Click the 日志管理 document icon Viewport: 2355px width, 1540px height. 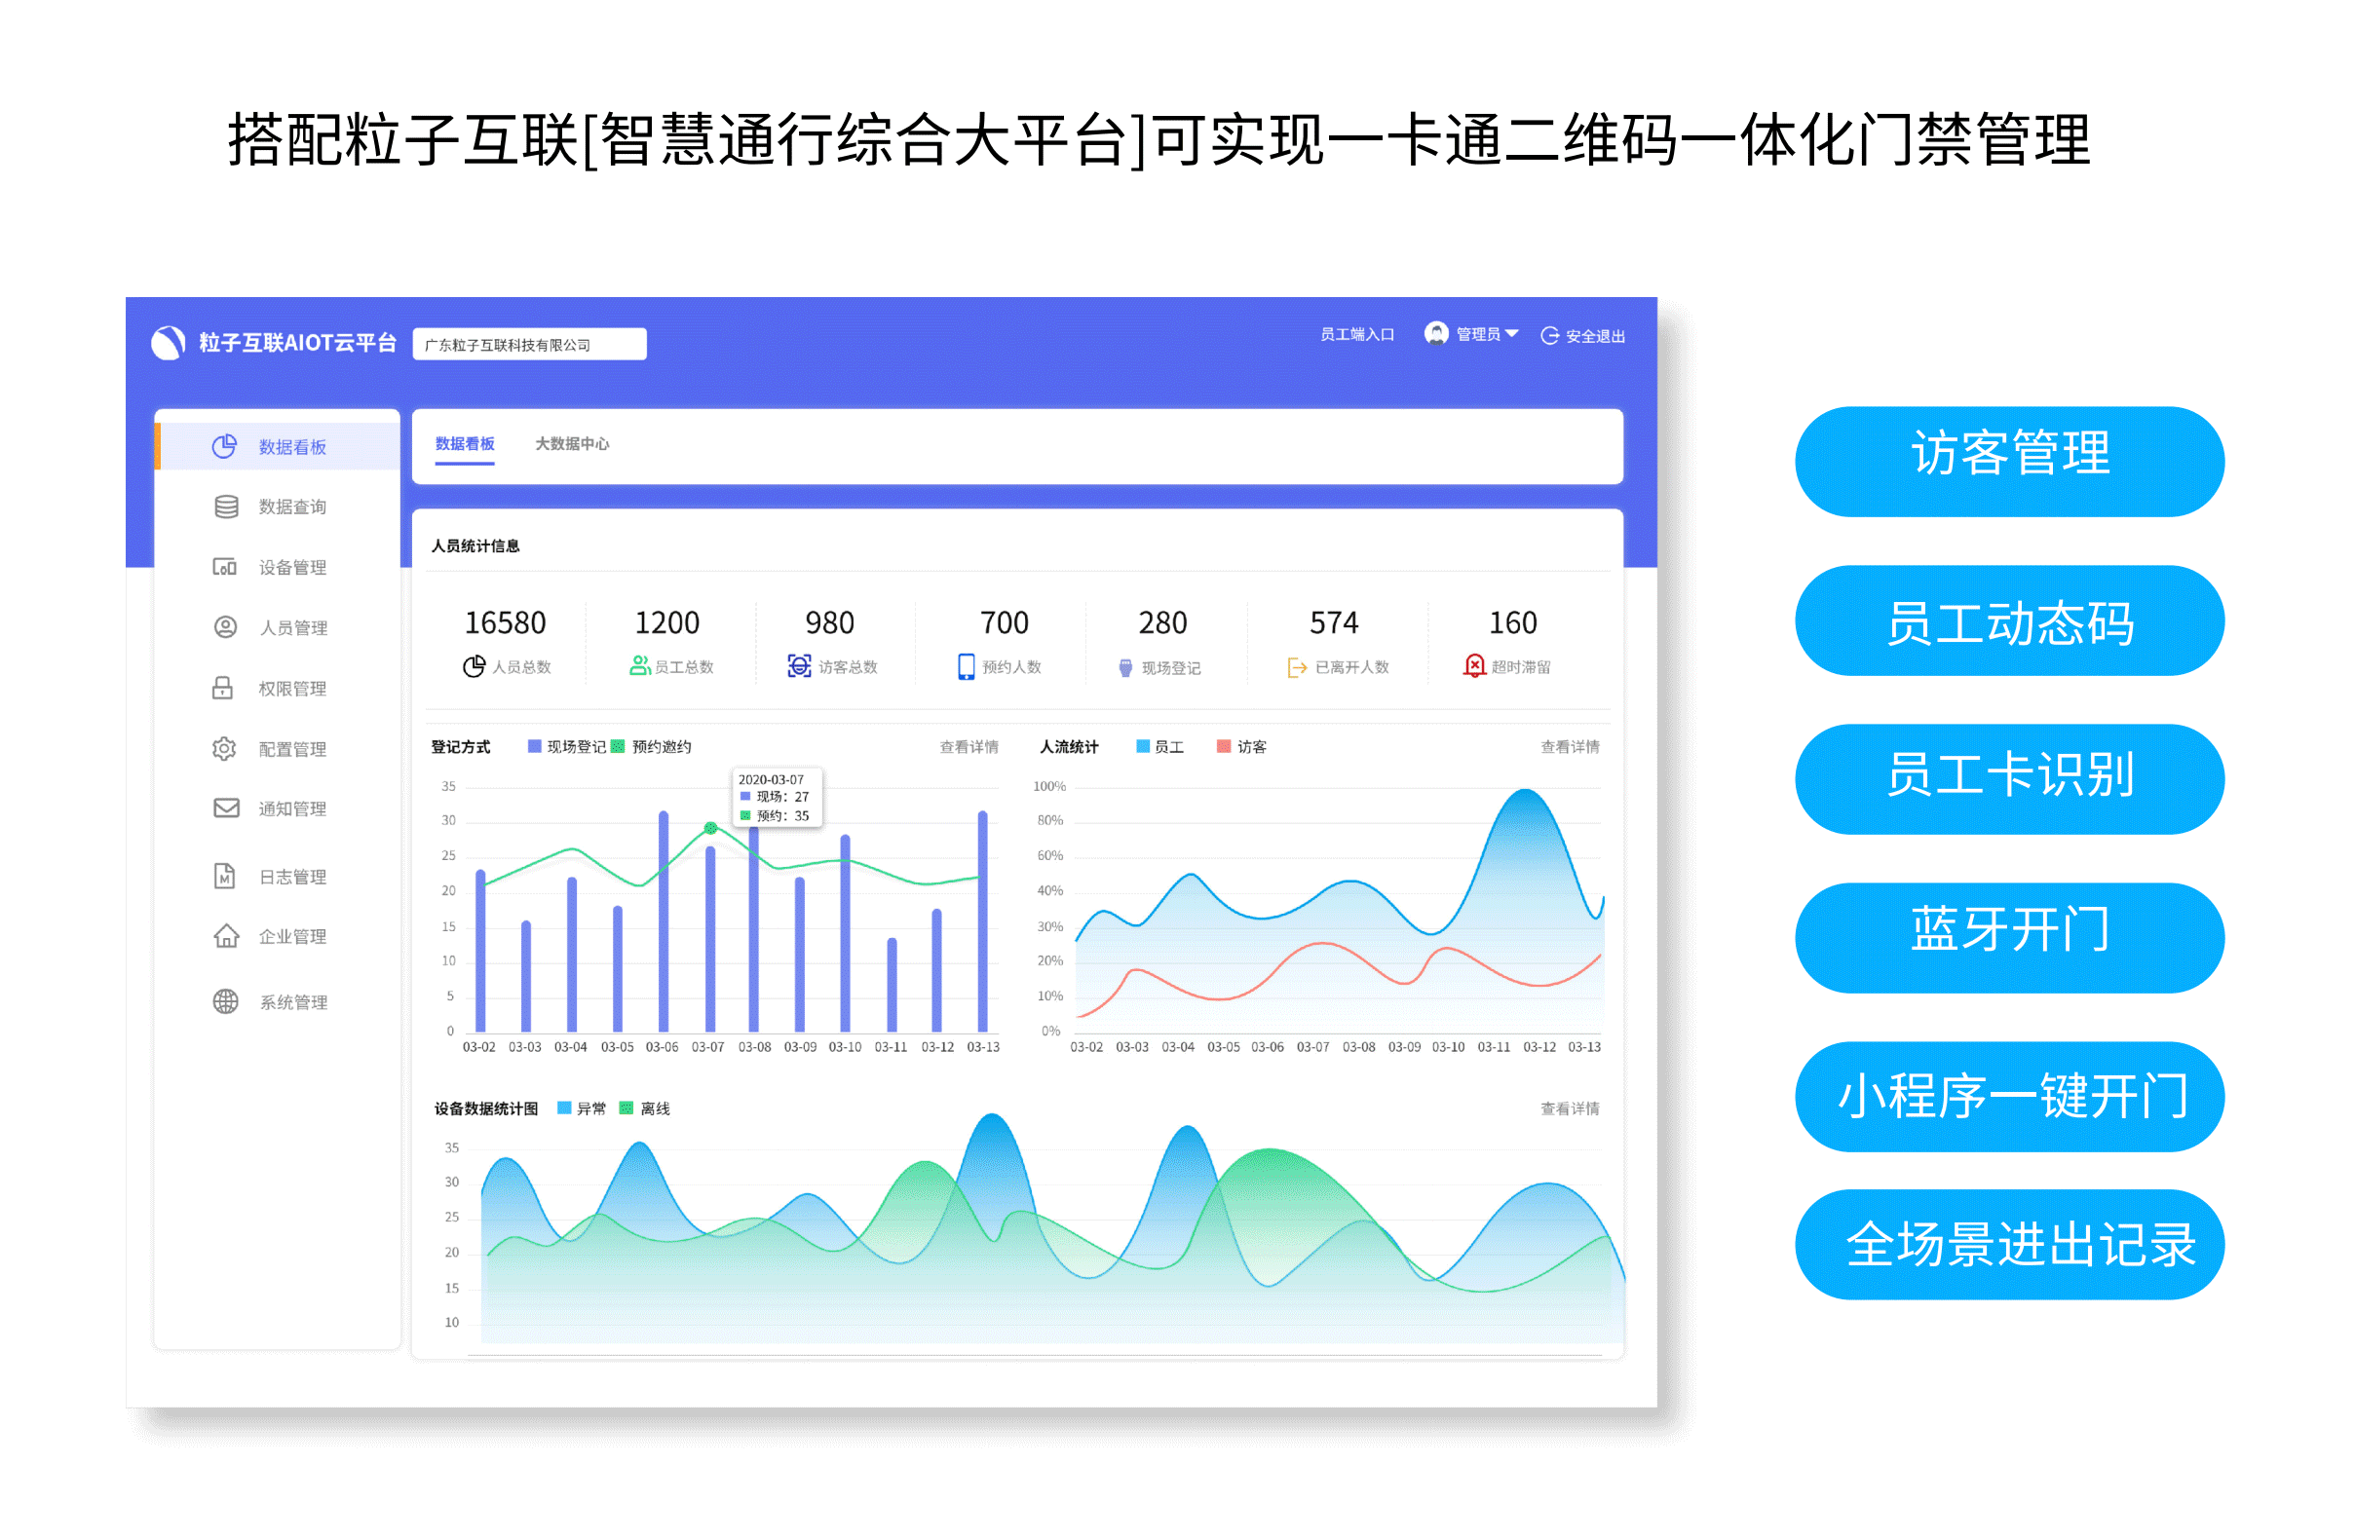tap(225, 877)
